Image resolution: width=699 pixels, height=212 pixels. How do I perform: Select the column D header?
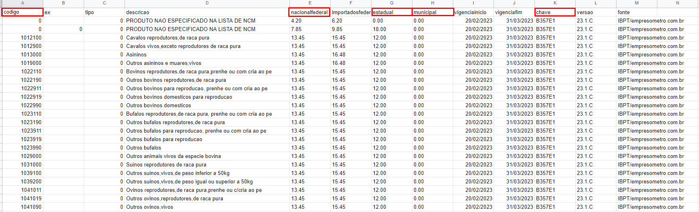click(207, 3)
